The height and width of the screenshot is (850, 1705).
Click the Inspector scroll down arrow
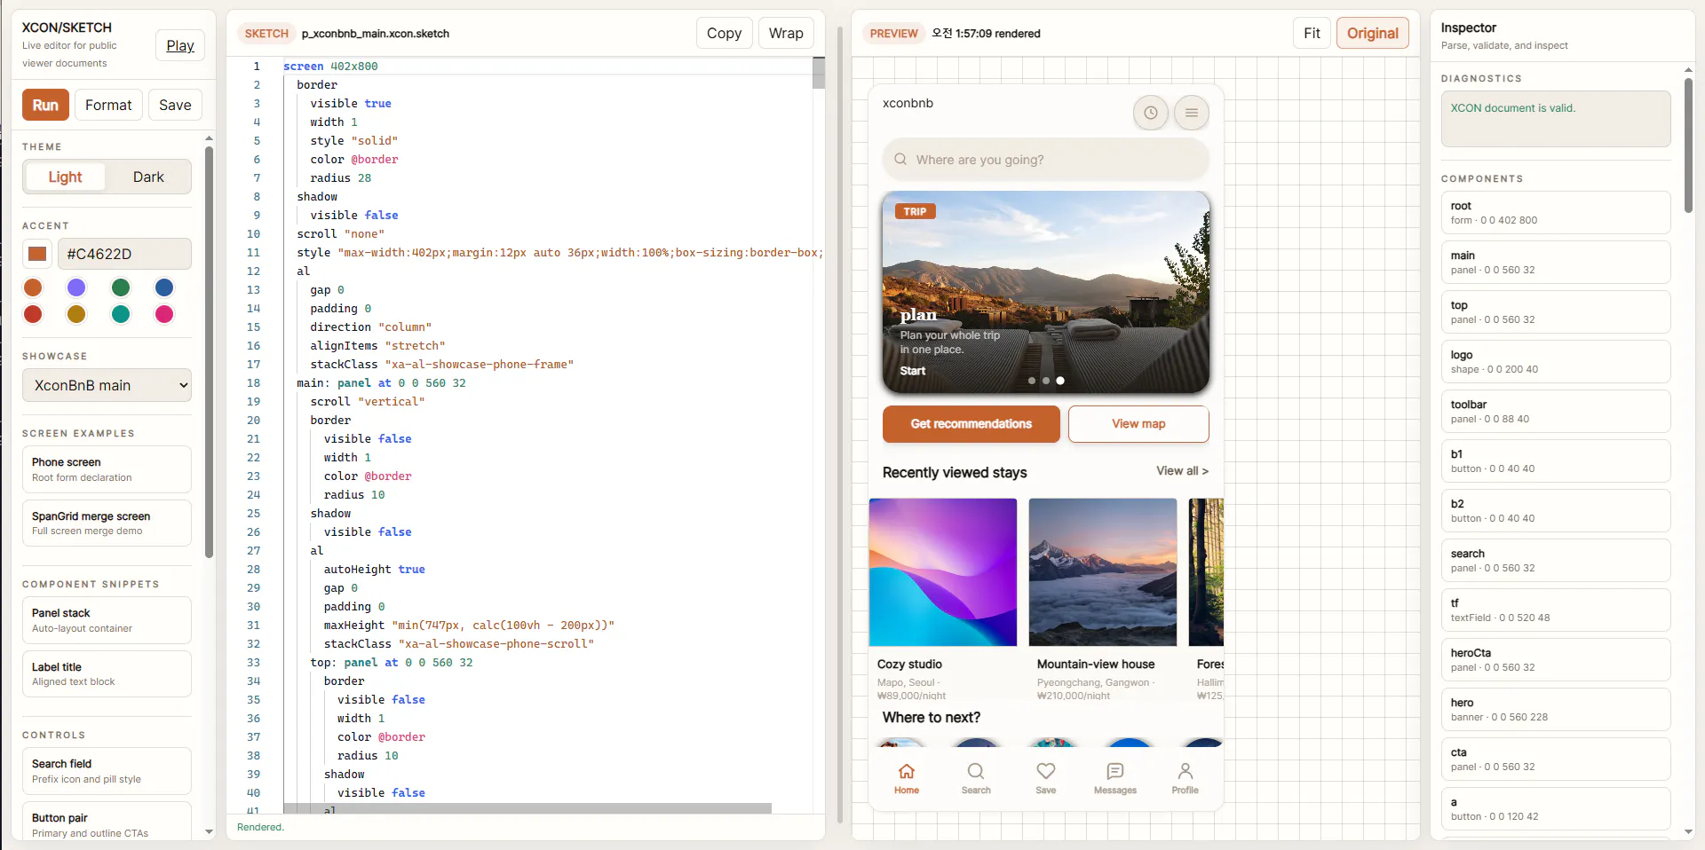coord(1688,831)
